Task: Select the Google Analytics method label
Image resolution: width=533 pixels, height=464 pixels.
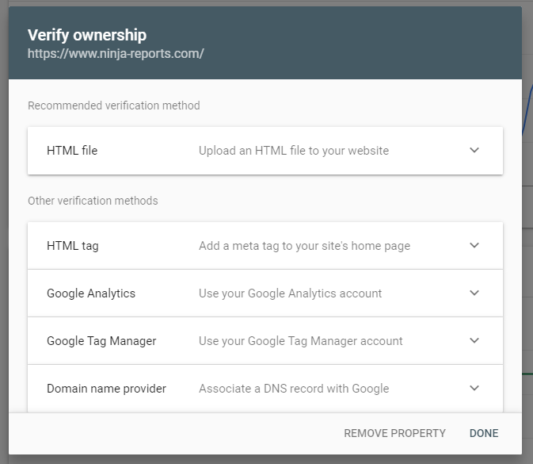Action: click(91, 293)
